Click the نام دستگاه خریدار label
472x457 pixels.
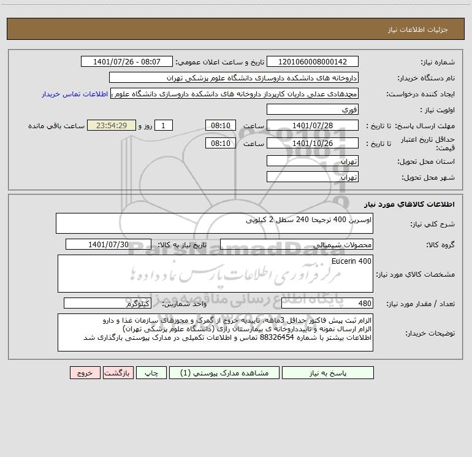(x=426, y=78)
